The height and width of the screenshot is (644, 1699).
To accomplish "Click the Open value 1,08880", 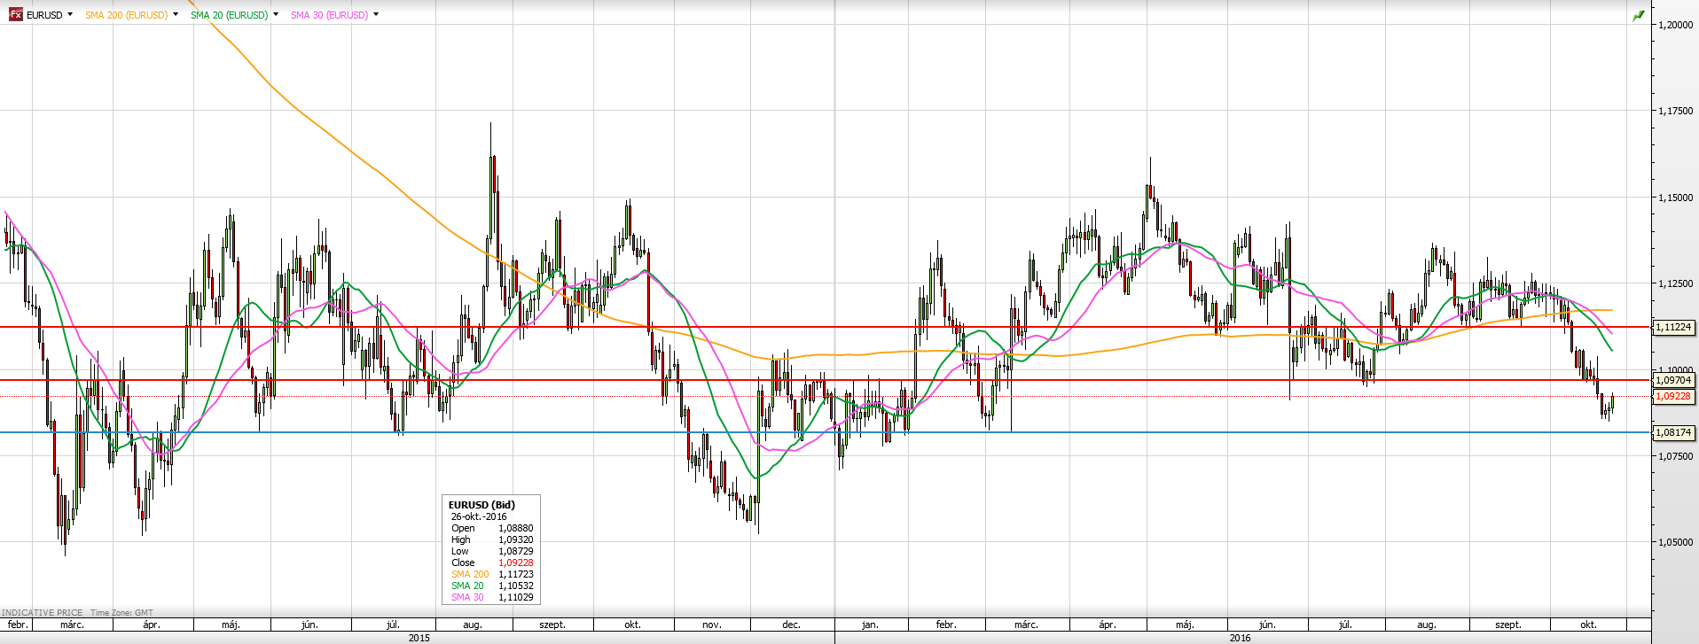I will (516, 528).
